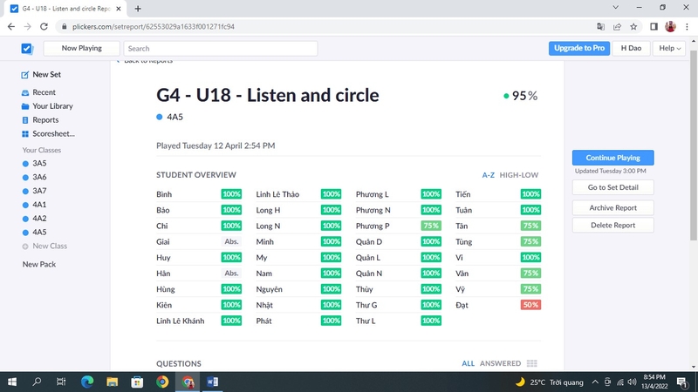Open the weather widget 25°C Trời quang

549,382
